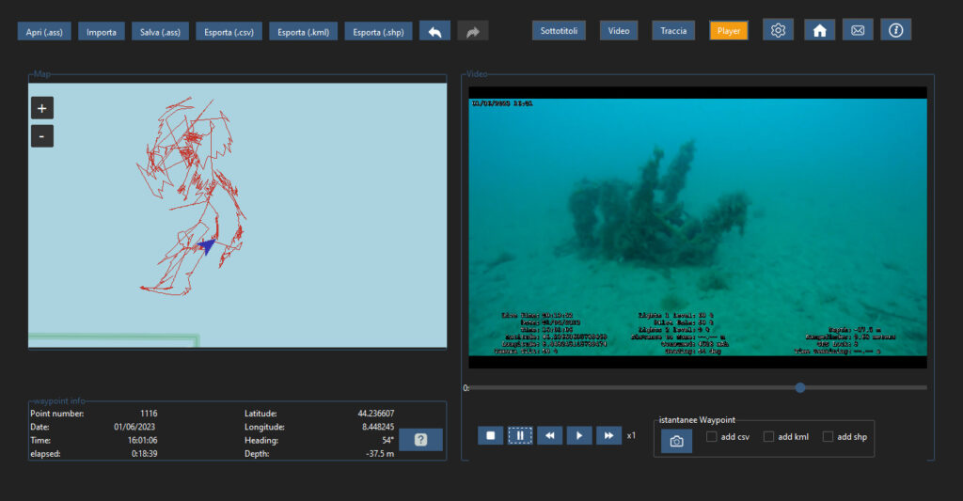
Task: Click the undo arrow icon
Action: pos(434,31)
